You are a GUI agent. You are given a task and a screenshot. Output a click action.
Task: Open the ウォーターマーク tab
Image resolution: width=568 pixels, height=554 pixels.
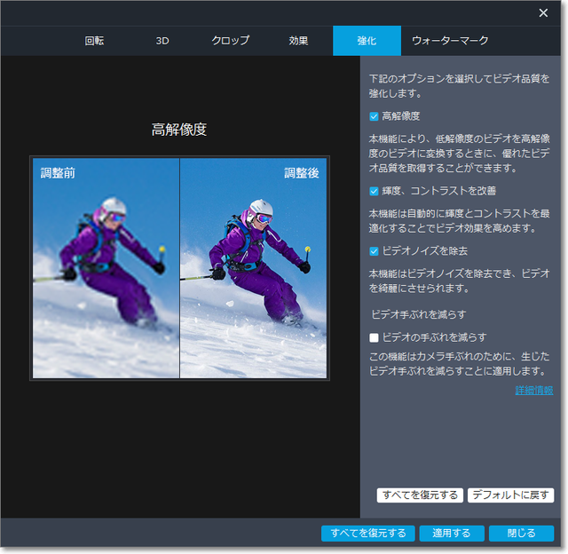click(450, 41)
